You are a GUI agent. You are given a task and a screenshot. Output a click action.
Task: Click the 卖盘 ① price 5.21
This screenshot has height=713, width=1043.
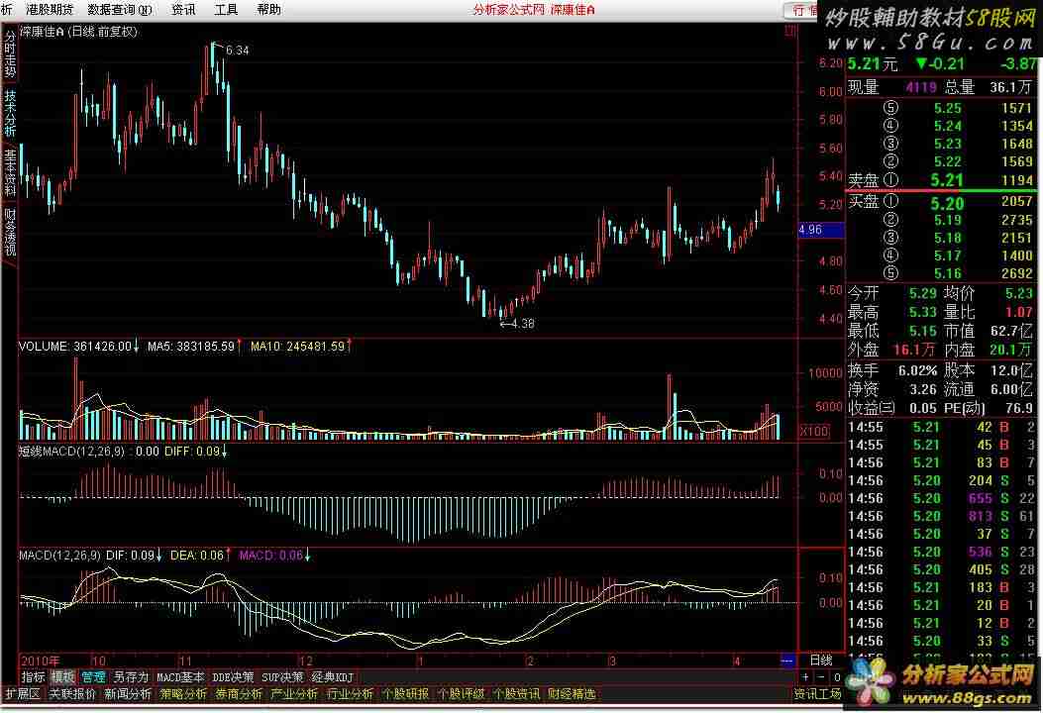[x=947, y=179]
